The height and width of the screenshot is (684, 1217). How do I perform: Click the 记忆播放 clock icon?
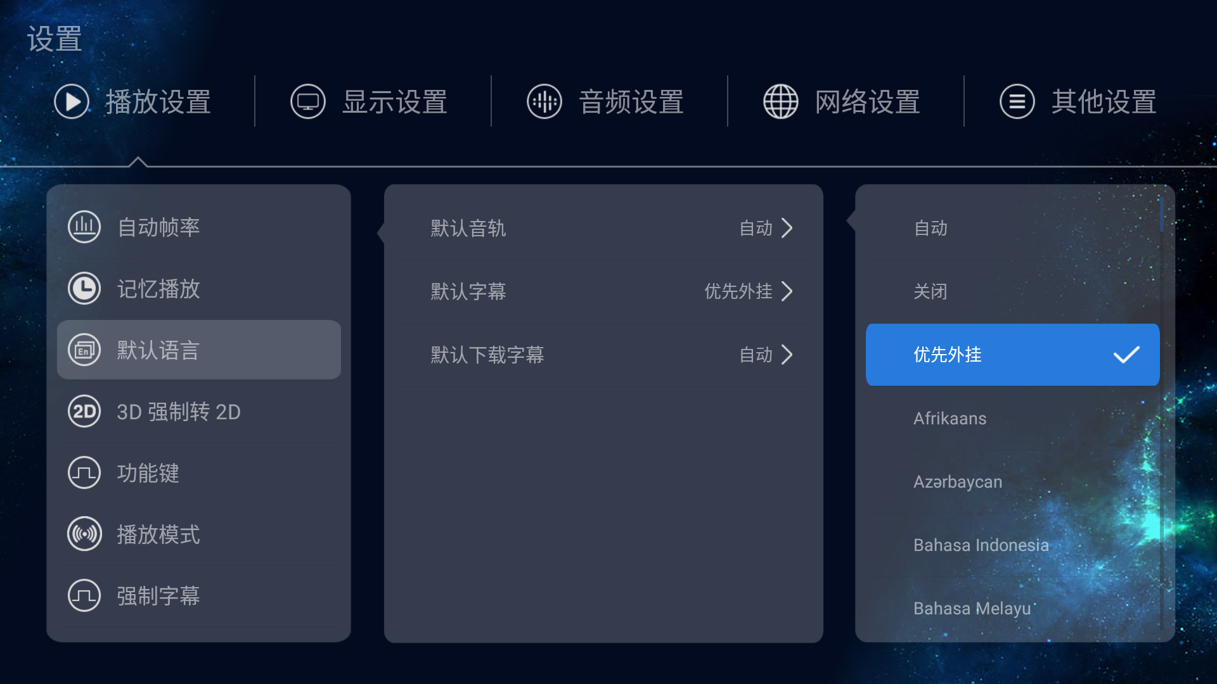[x=84, y=288]
